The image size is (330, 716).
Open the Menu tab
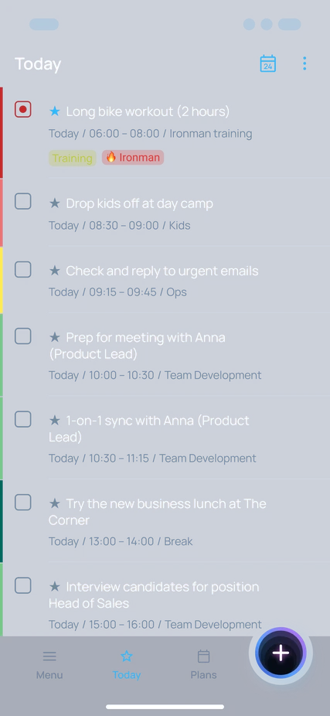[49, 665]
